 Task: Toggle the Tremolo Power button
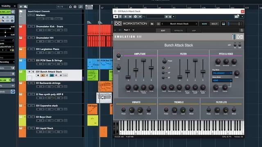(x=166, y=110)
